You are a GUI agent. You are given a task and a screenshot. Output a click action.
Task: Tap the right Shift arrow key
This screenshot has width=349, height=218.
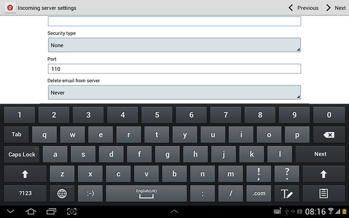point(323,174)
